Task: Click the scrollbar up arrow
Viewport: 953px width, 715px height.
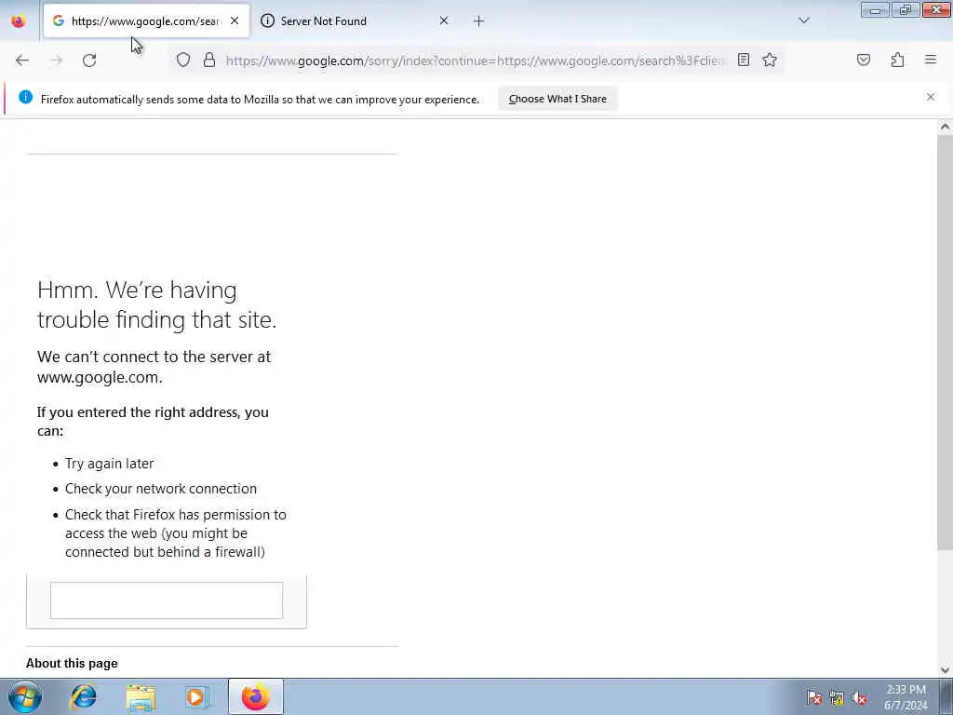Action: coord(945,127)
